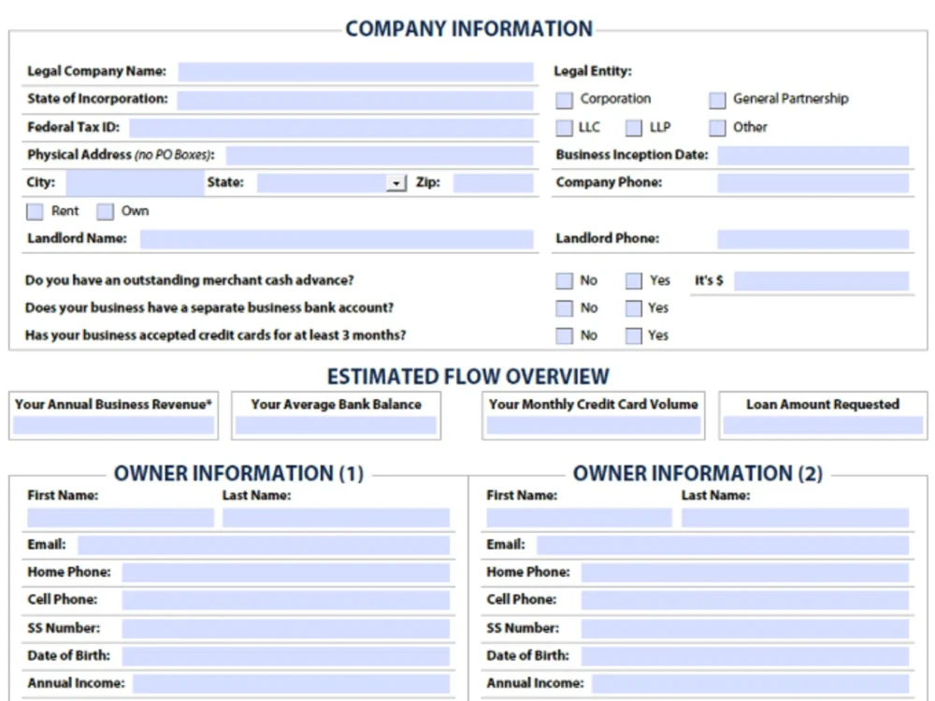Click the OWNER INFORMATION (2) heading
Screen dimensions: 935x701
coord(698,473)
